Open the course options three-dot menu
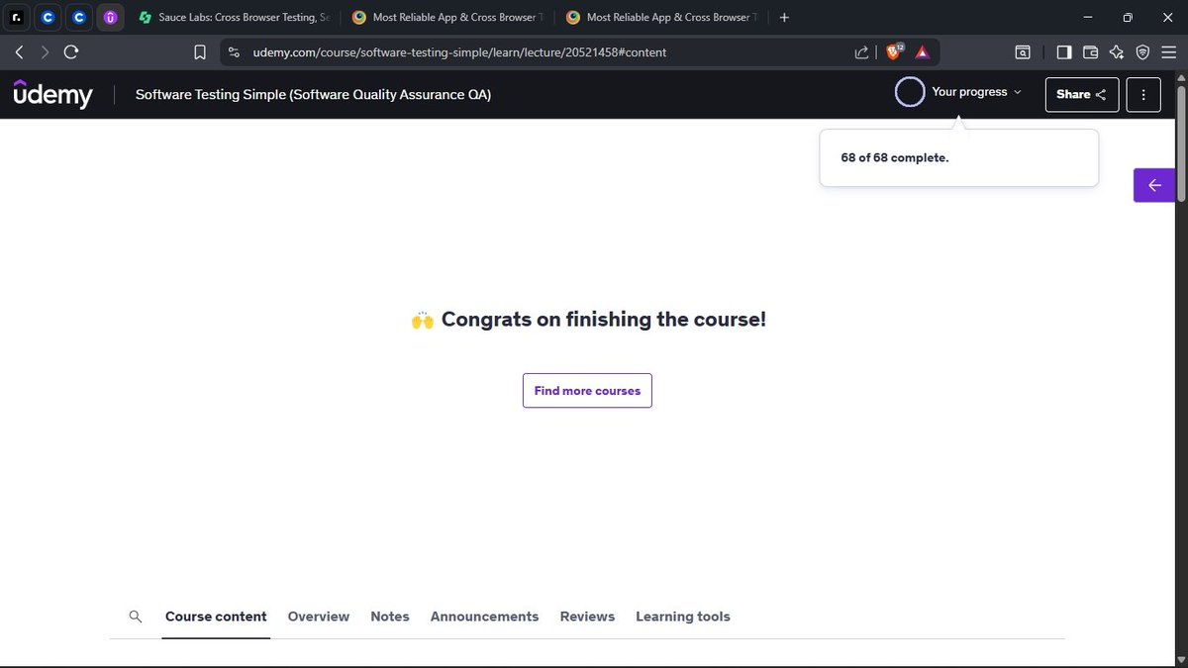The width and height of the screenshot is (1188, 668). 1143,94
